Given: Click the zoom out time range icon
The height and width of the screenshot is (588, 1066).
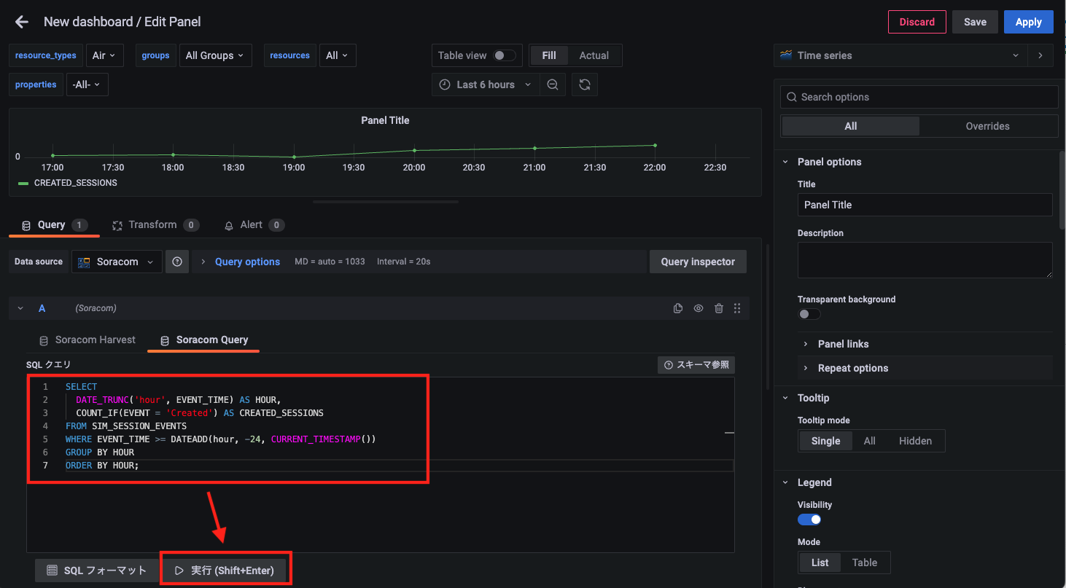Looking at the screenshot, I should [553, 85].
